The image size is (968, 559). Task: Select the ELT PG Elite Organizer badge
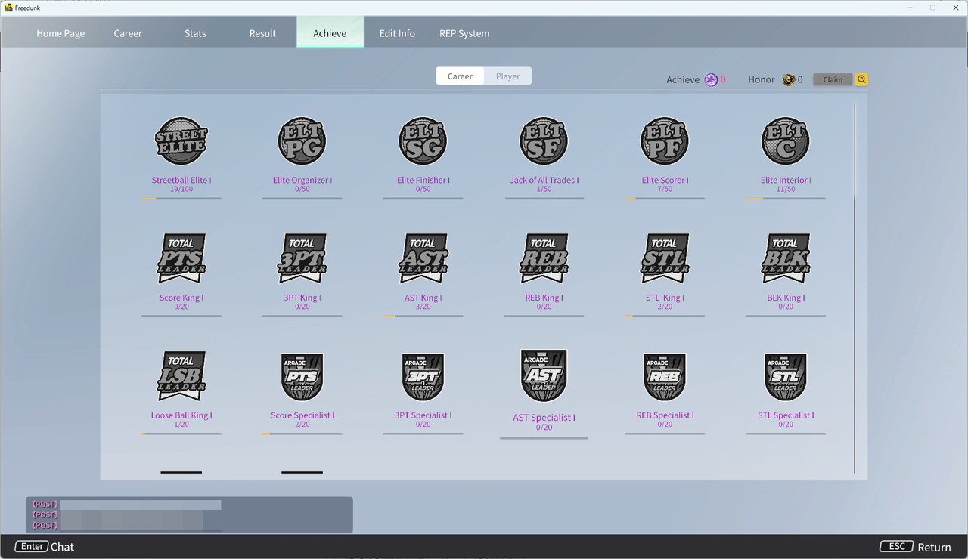pos(302,141)
